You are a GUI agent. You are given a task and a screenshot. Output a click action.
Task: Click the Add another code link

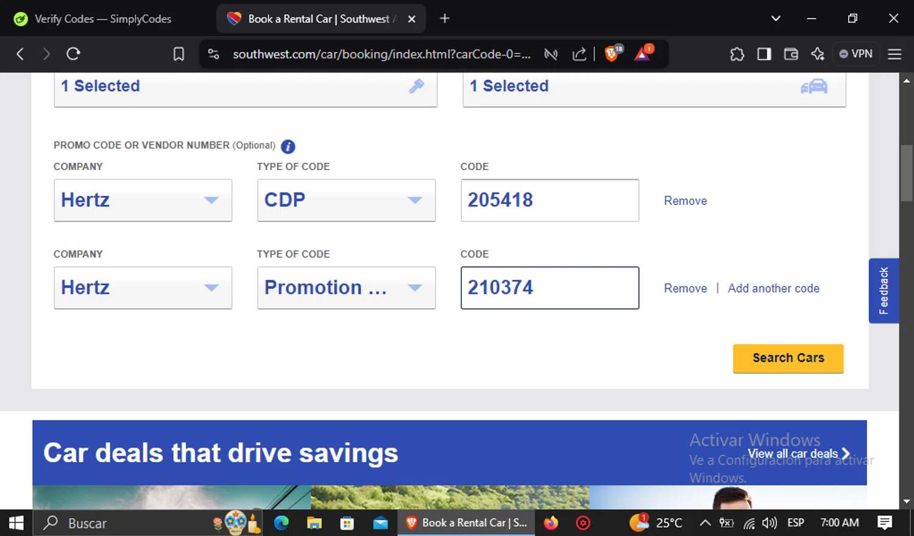pyautogui.click(x=773, y=288)
